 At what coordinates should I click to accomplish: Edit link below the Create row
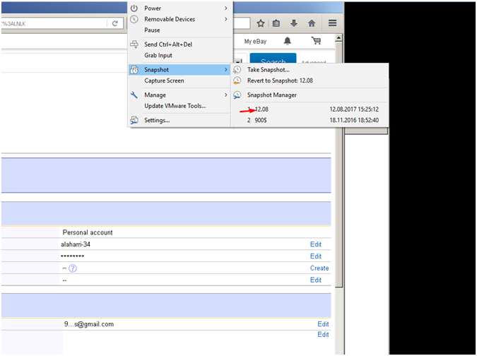tap(315, 280)
